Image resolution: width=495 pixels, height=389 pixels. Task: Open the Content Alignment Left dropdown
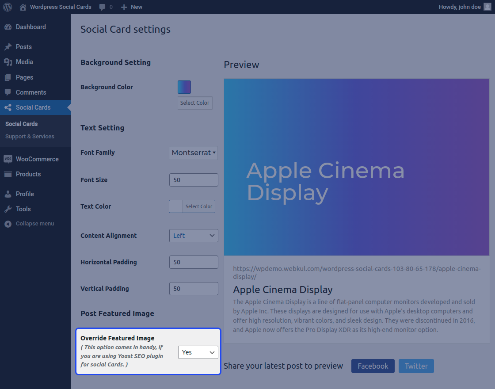click(194, 236)
